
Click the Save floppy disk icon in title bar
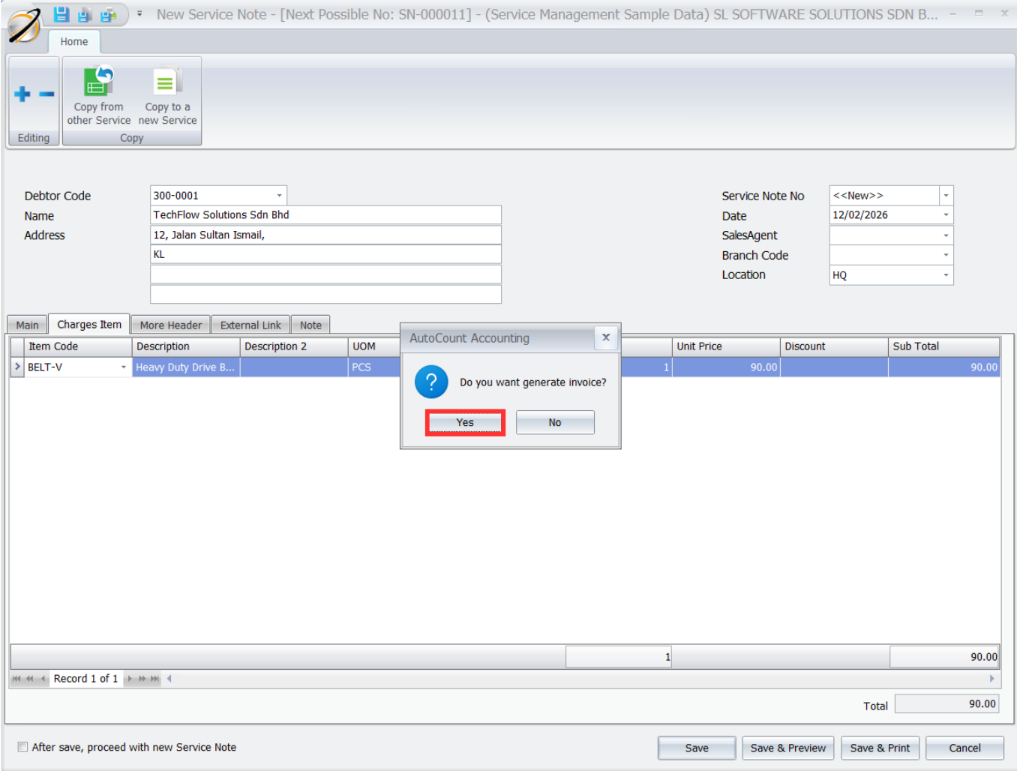(61, 14)
